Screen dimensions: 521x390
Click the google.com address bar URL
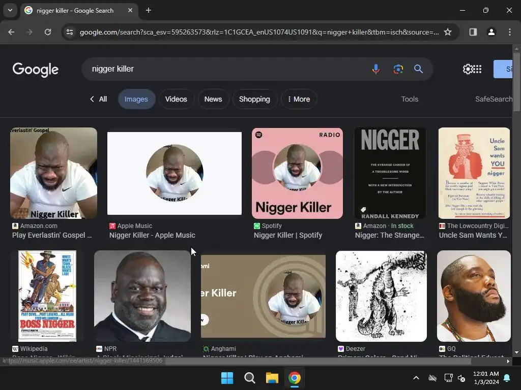point(259,32)
